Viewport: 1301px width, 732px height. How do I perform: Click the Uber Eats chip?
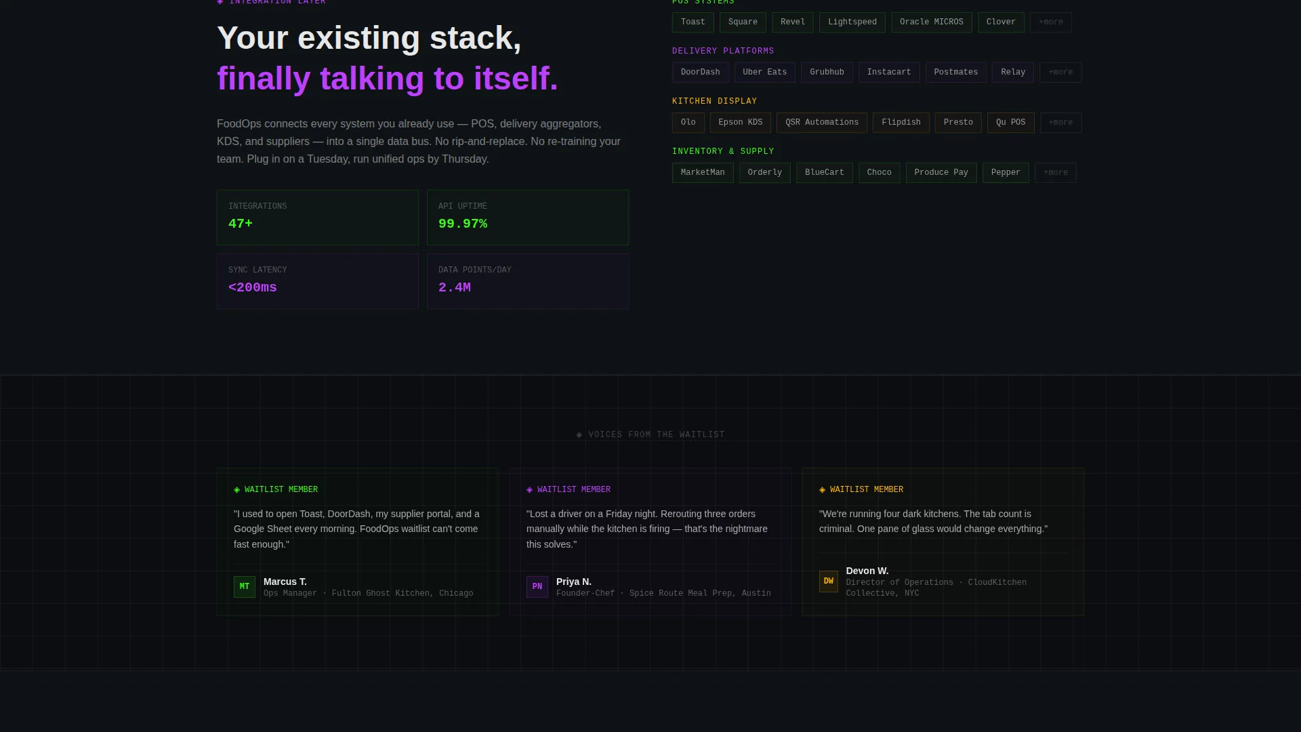(x=765, y=73)
